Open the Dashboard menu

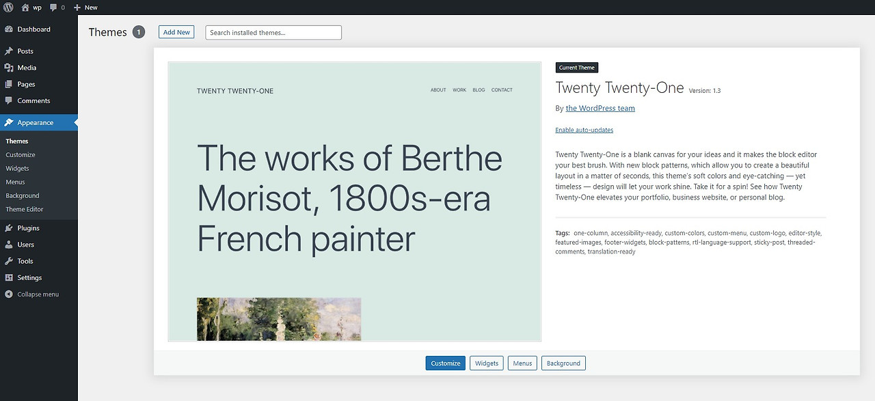(x=39, y=29)
